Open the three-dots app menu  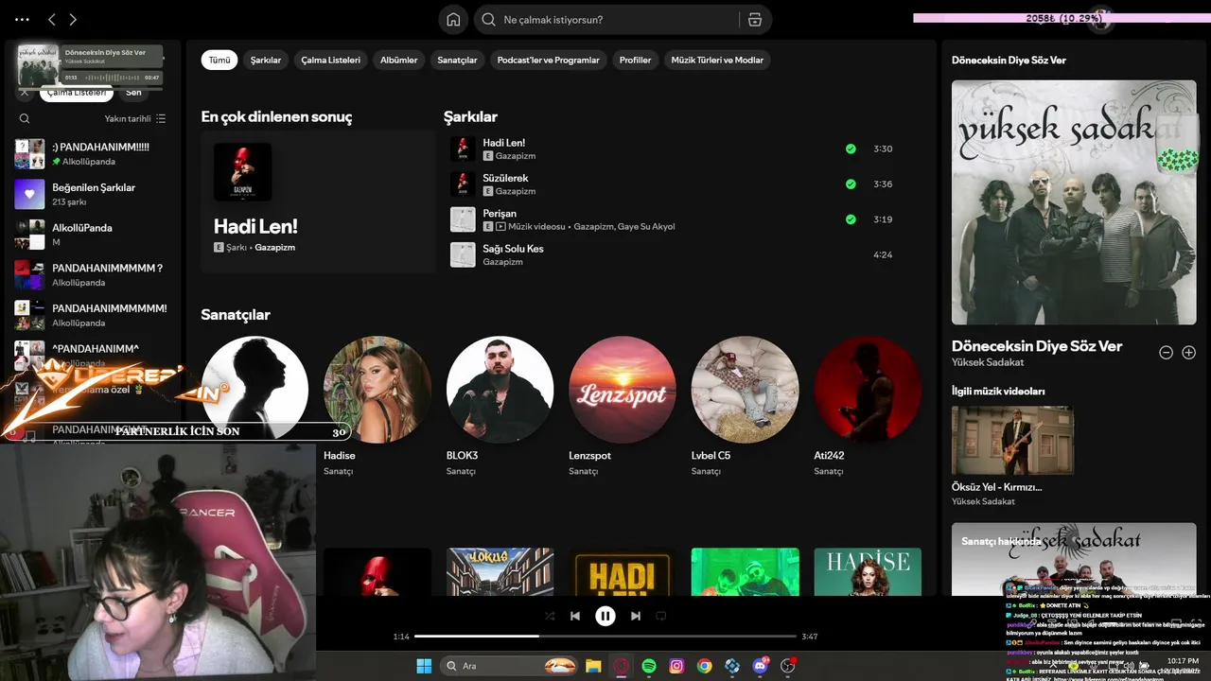23,19
